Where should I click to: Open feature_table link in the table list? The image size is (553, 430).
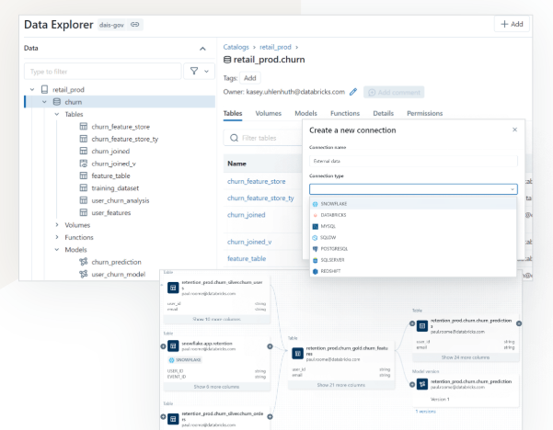(x=247, y=258)
